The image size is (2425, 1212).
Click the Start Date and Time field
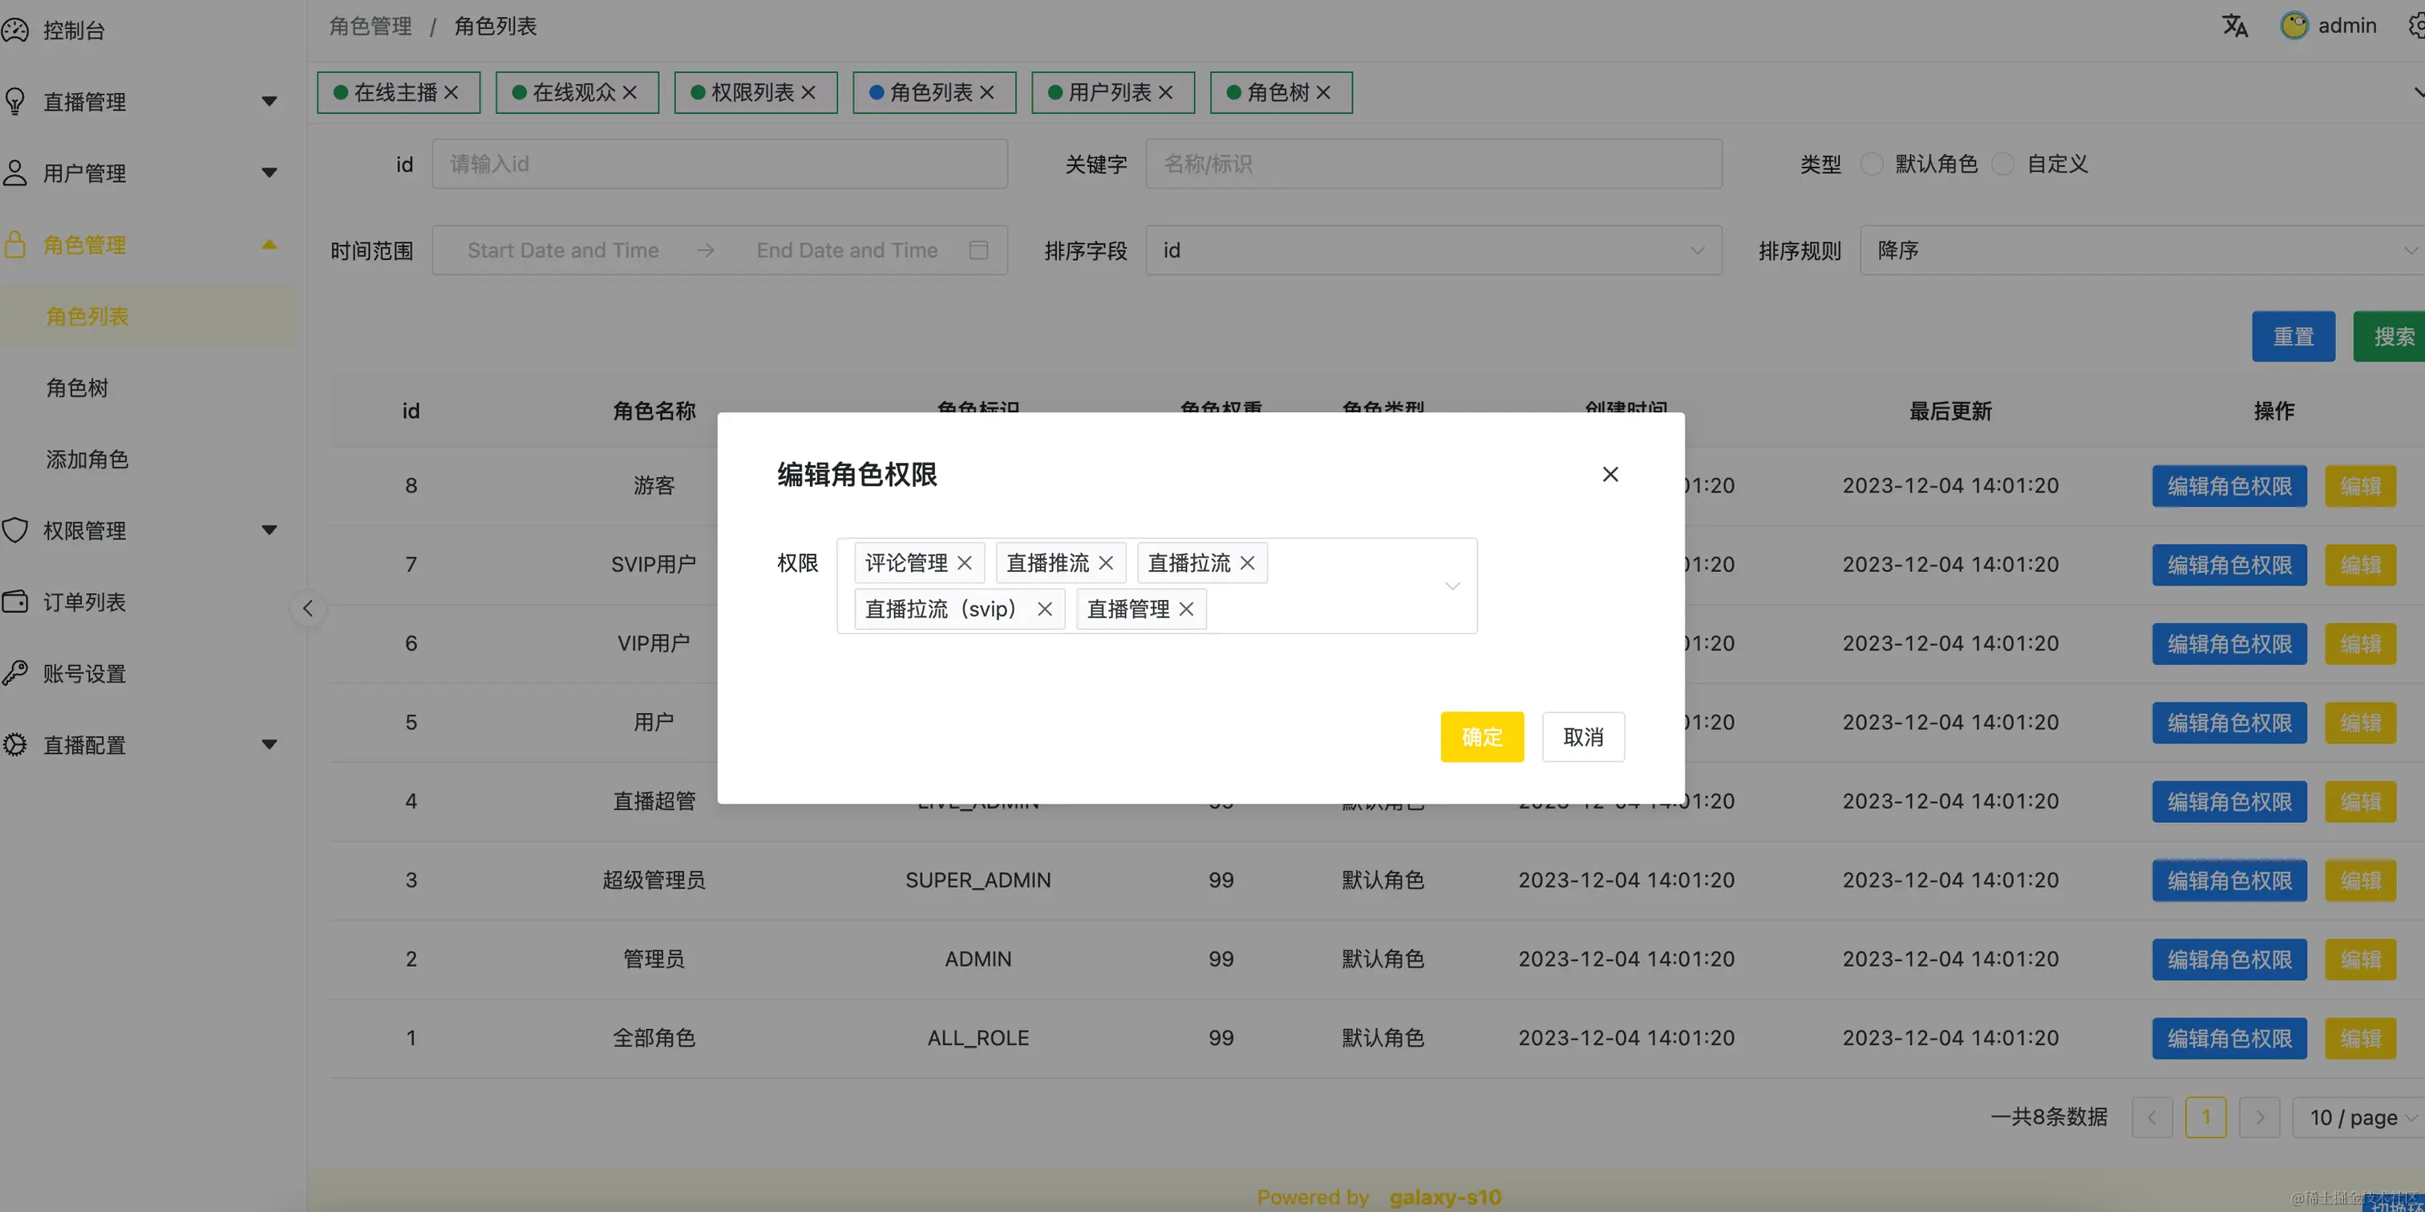point(563,249)
